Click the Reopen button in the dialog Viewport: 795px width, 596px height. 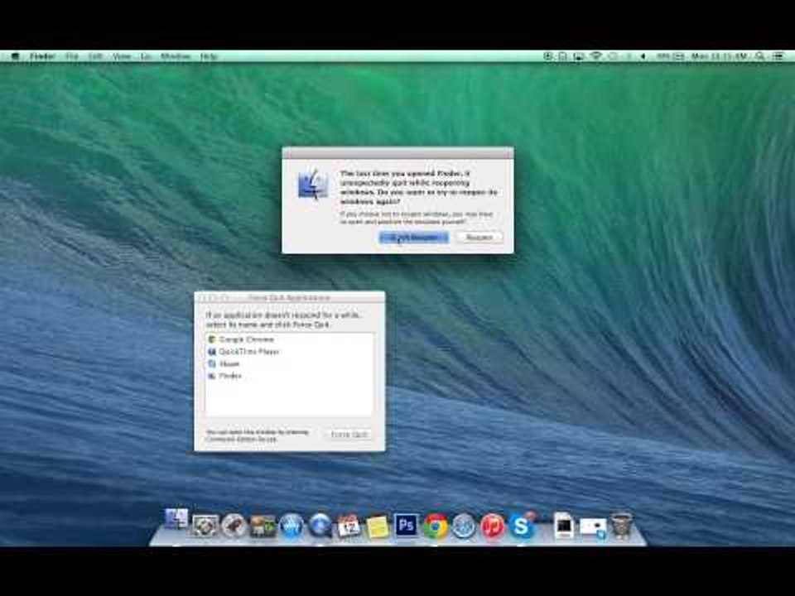point(479,238)
